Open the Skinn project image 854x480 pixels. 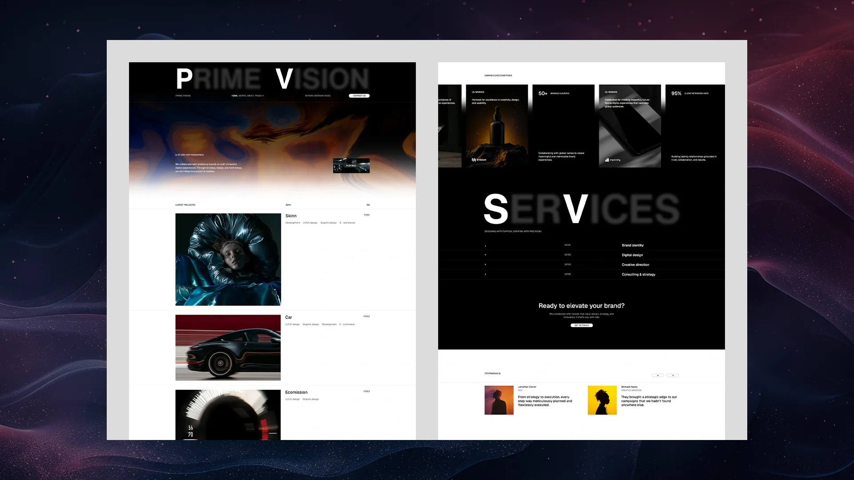(228, 259)
